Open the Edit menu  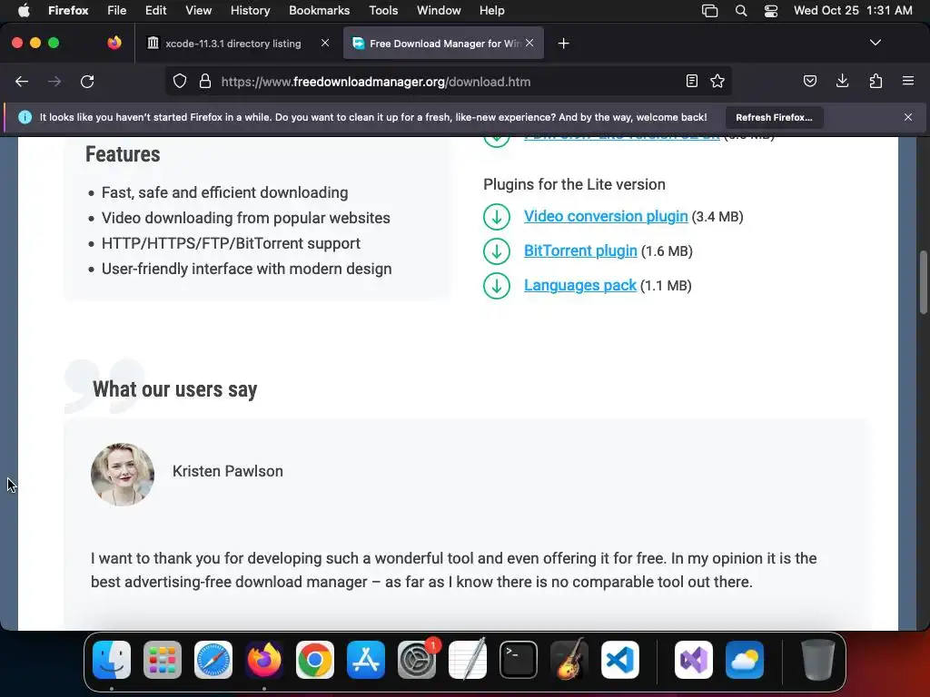pos(155,11)
